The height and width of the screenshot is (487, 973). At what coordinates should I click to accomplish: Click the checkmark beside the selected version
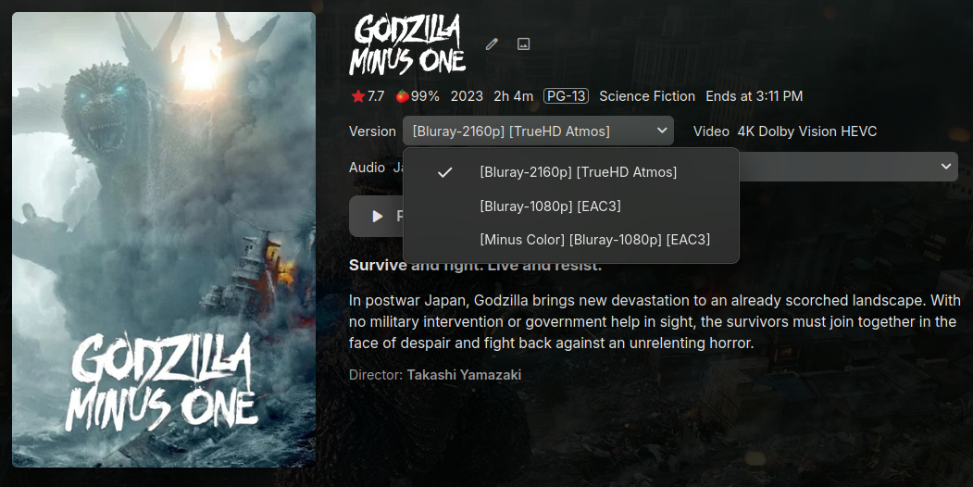pos(444,172)
